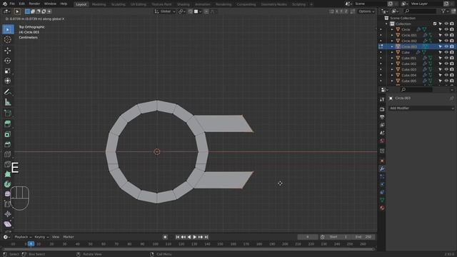457x257 pixels.
Task: Open the Render menu
Action: click(x=34, y=4)
